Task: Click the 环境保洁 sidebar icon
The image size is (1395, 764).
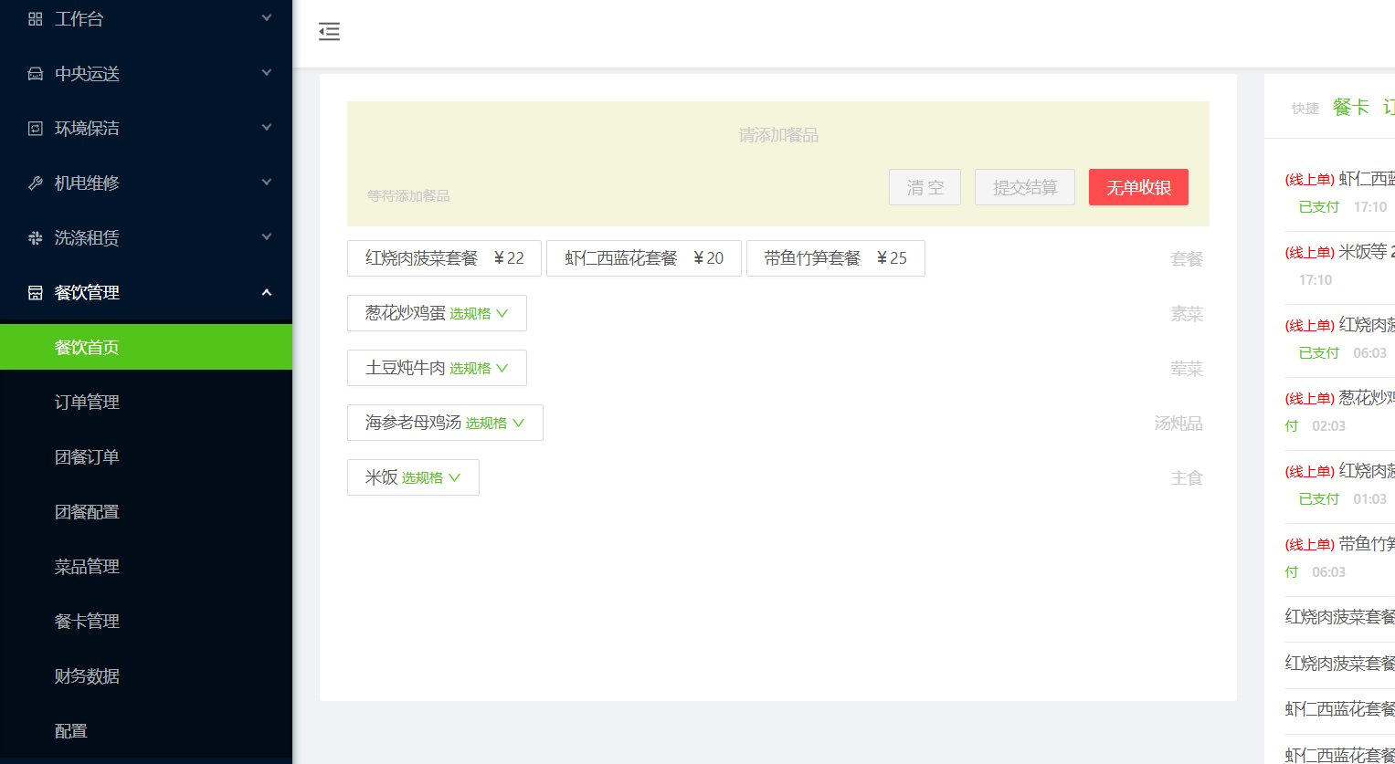Action: point(36,128)
